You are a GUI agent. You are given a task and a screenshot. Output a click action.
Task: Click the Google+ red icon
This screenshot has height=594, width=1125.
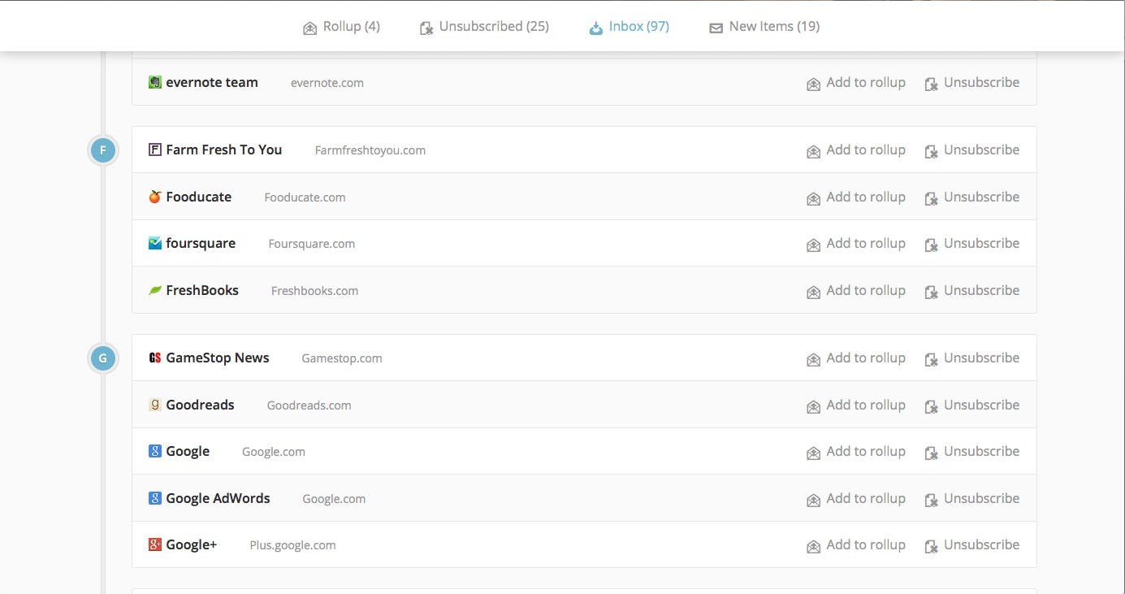[155, 544]
